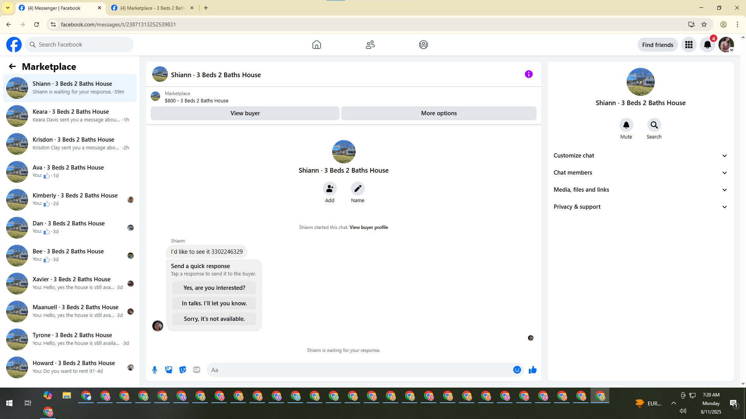
Task: Switch to the Marketplace browser tab
Action: [152, 8]
